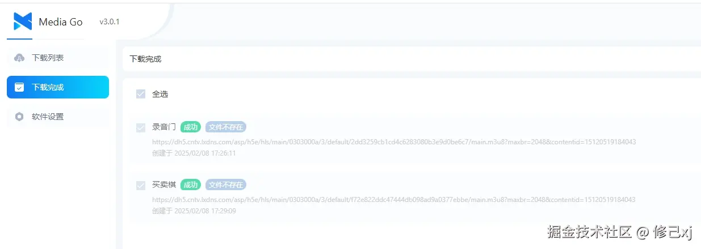Click the 下载完成 page header bar
The height and width of the screenshot is (249, 701).
412,59
